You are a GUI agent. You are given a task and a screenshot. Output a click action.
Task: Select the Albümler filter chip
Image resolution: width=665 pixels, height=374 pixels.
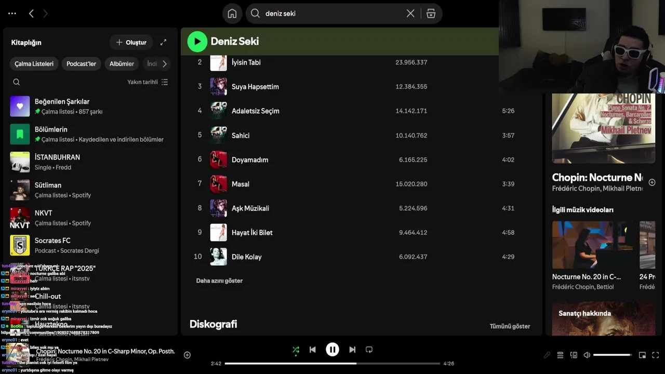pos(122,64)
